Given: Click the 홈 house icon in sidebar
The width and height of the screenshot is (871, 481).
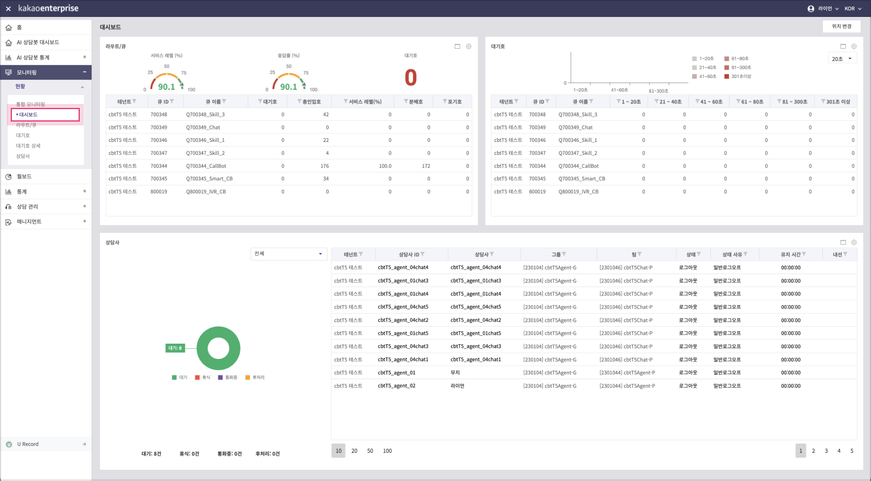Looking at the screenshot, I should [8, 28].
